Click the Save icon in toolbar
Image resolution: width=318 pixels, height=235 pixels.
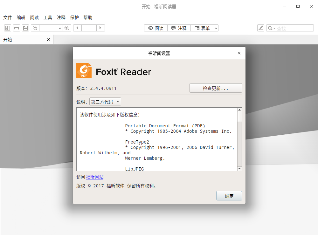pyautogui.click(x=25, y=28)
